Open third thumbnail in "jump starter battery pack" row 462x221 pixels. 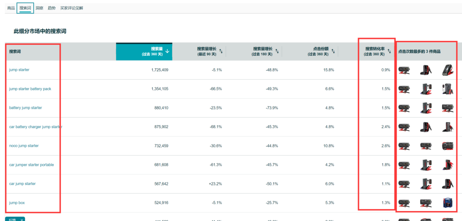point(447,89)
